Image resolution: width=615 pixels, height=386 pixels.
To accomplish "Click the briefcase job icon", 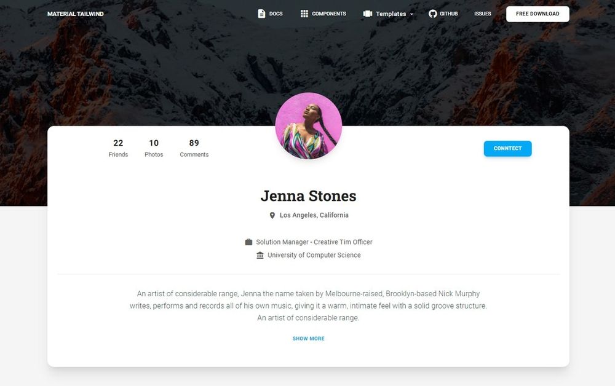I will [248, 242].
